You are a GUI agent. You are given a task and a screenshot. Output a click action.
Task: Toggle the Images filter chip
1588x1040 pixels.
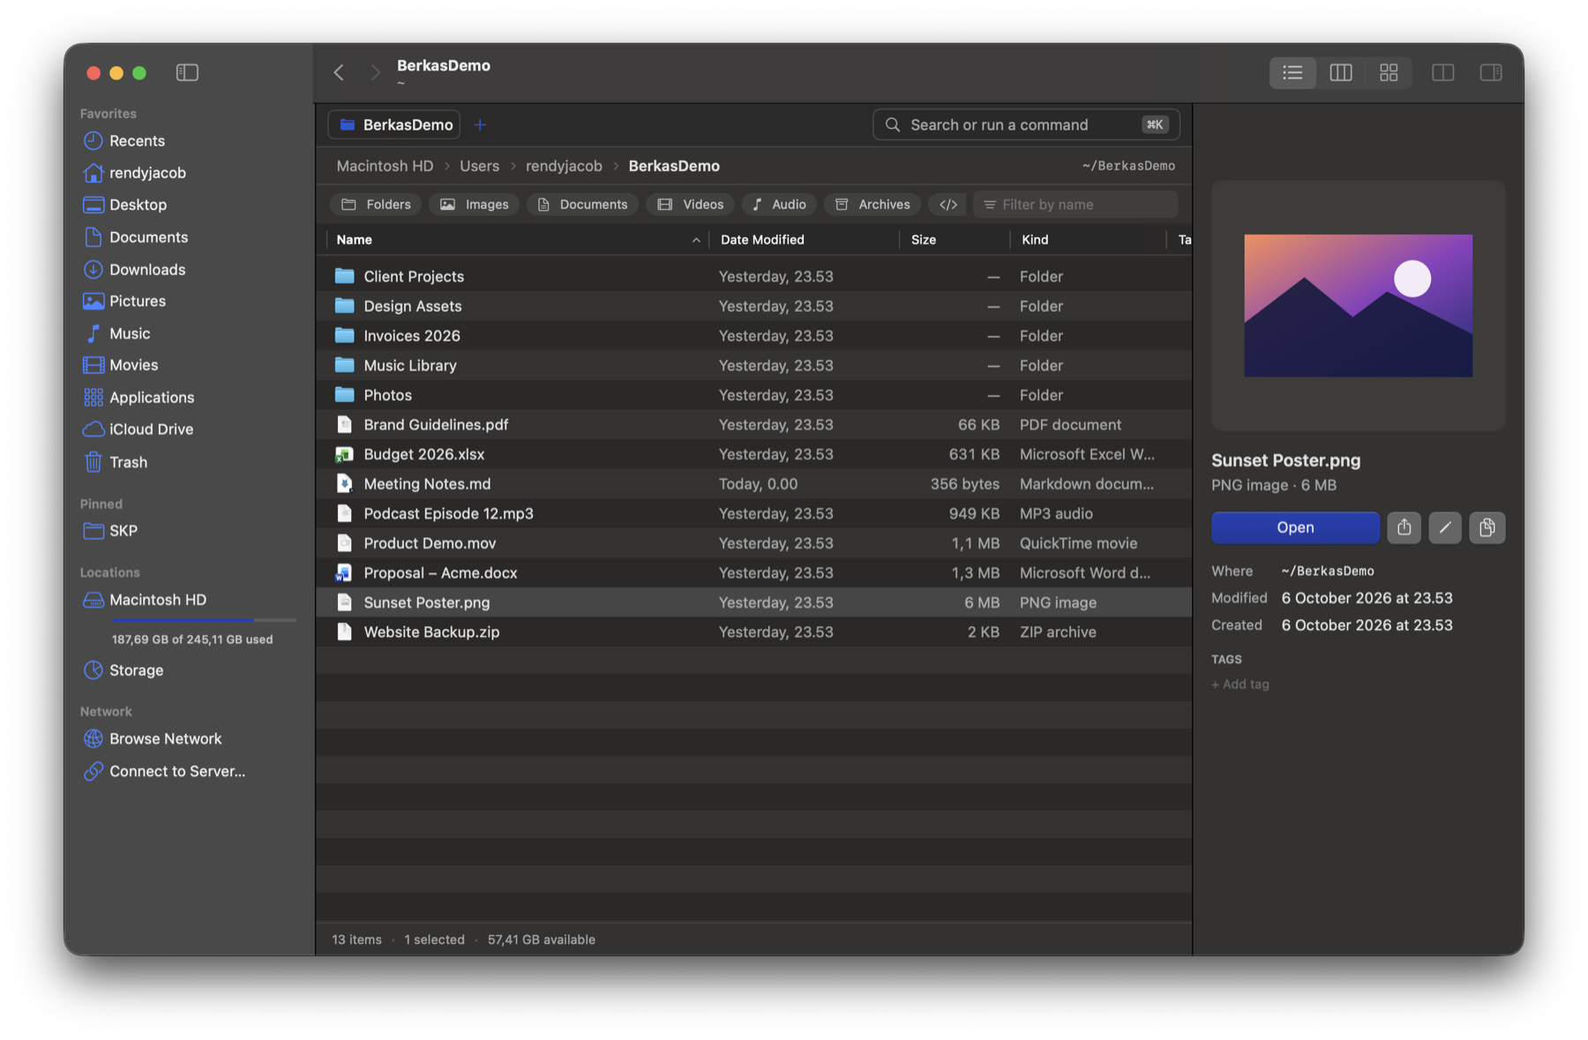point(475,205)
